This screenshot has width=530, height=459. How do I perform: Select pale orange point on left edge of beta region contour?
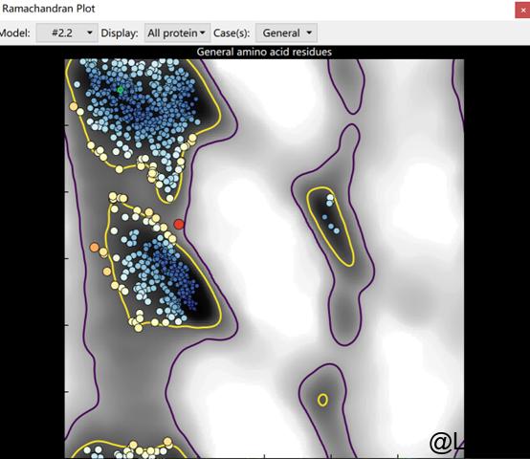coord(74,107)
